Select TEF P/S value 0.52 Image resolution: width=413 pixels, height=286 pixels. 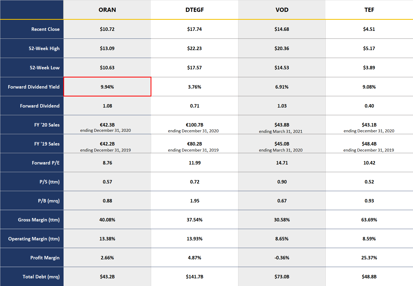pos(369,182)
